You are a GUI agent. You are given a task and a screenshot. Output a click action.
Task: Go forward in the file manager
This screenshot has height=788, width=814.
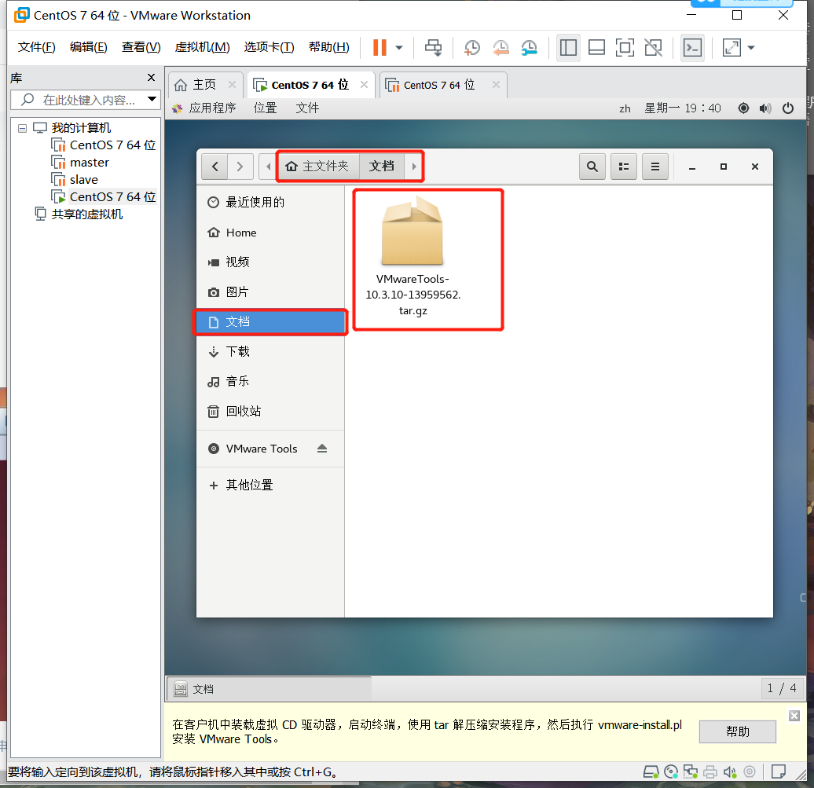pyautogui.click(x=240, y=167)
